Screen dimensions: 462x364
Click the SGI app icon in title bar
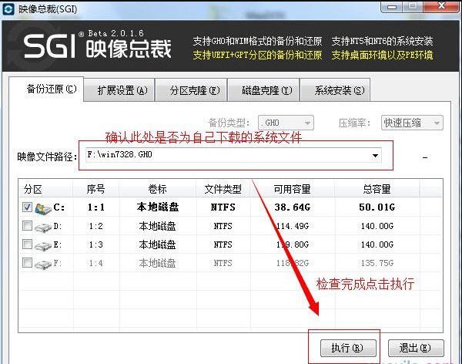(8, 9)
